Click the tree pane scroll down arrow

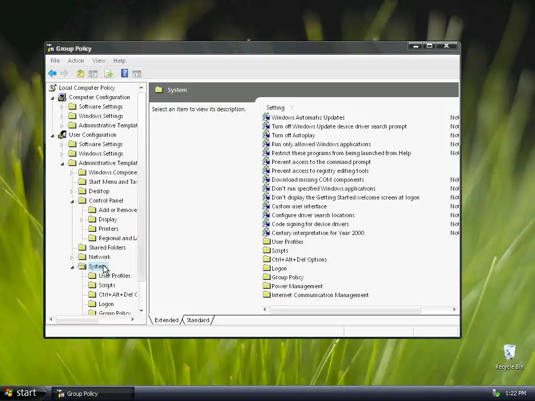[x=141, y=311]
